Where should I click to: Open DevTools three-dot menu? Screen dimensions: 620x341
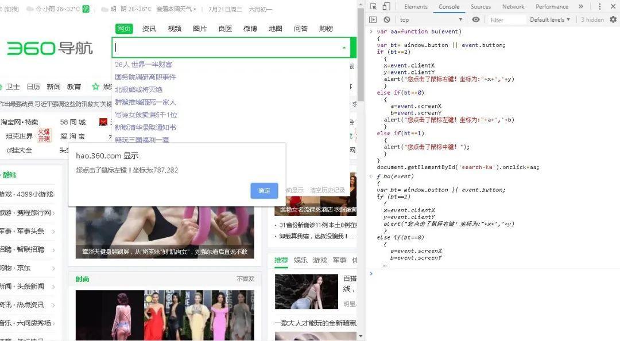coord(599,6)
